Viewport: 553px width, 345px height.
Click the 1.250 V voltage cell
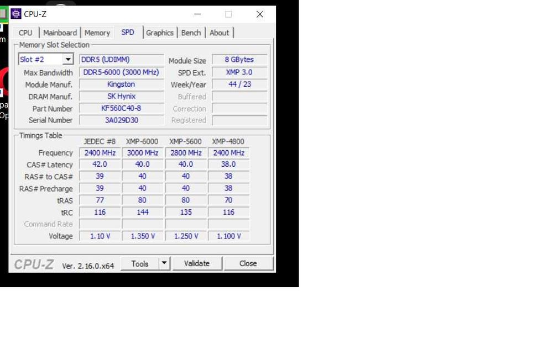point(186,236)
